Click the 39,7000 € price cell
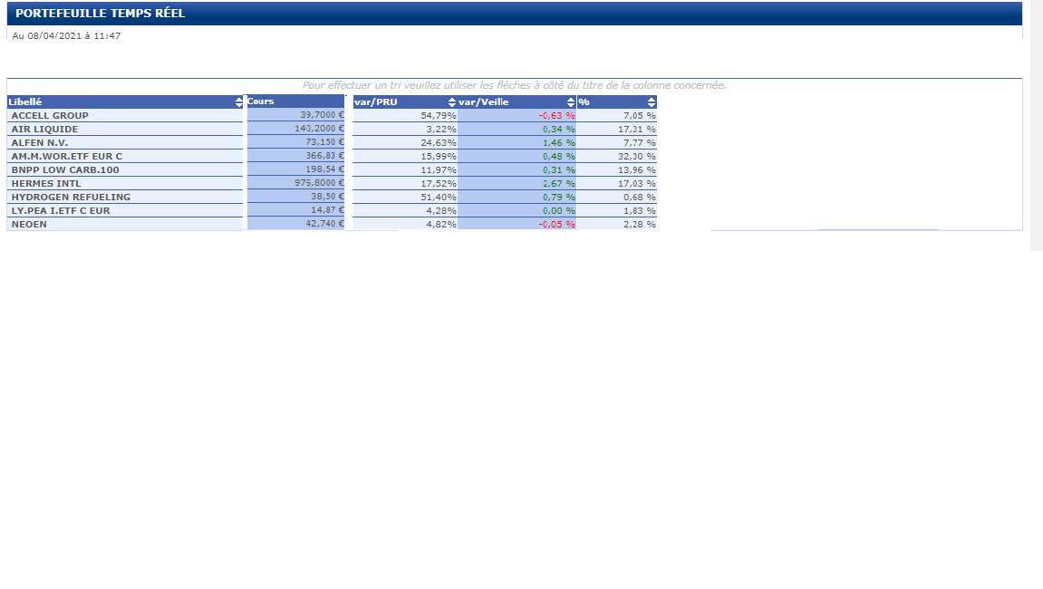 [x=296, y=115]
